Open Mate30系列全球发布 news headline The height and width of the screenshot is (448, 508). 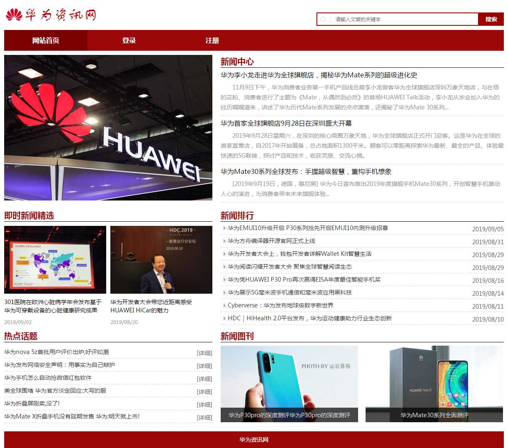point(306,172)
